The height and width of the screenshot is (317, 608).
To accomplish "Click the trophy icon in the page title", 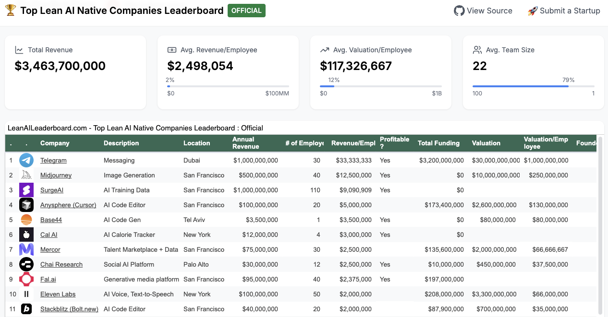I will [x=10, y=10].
